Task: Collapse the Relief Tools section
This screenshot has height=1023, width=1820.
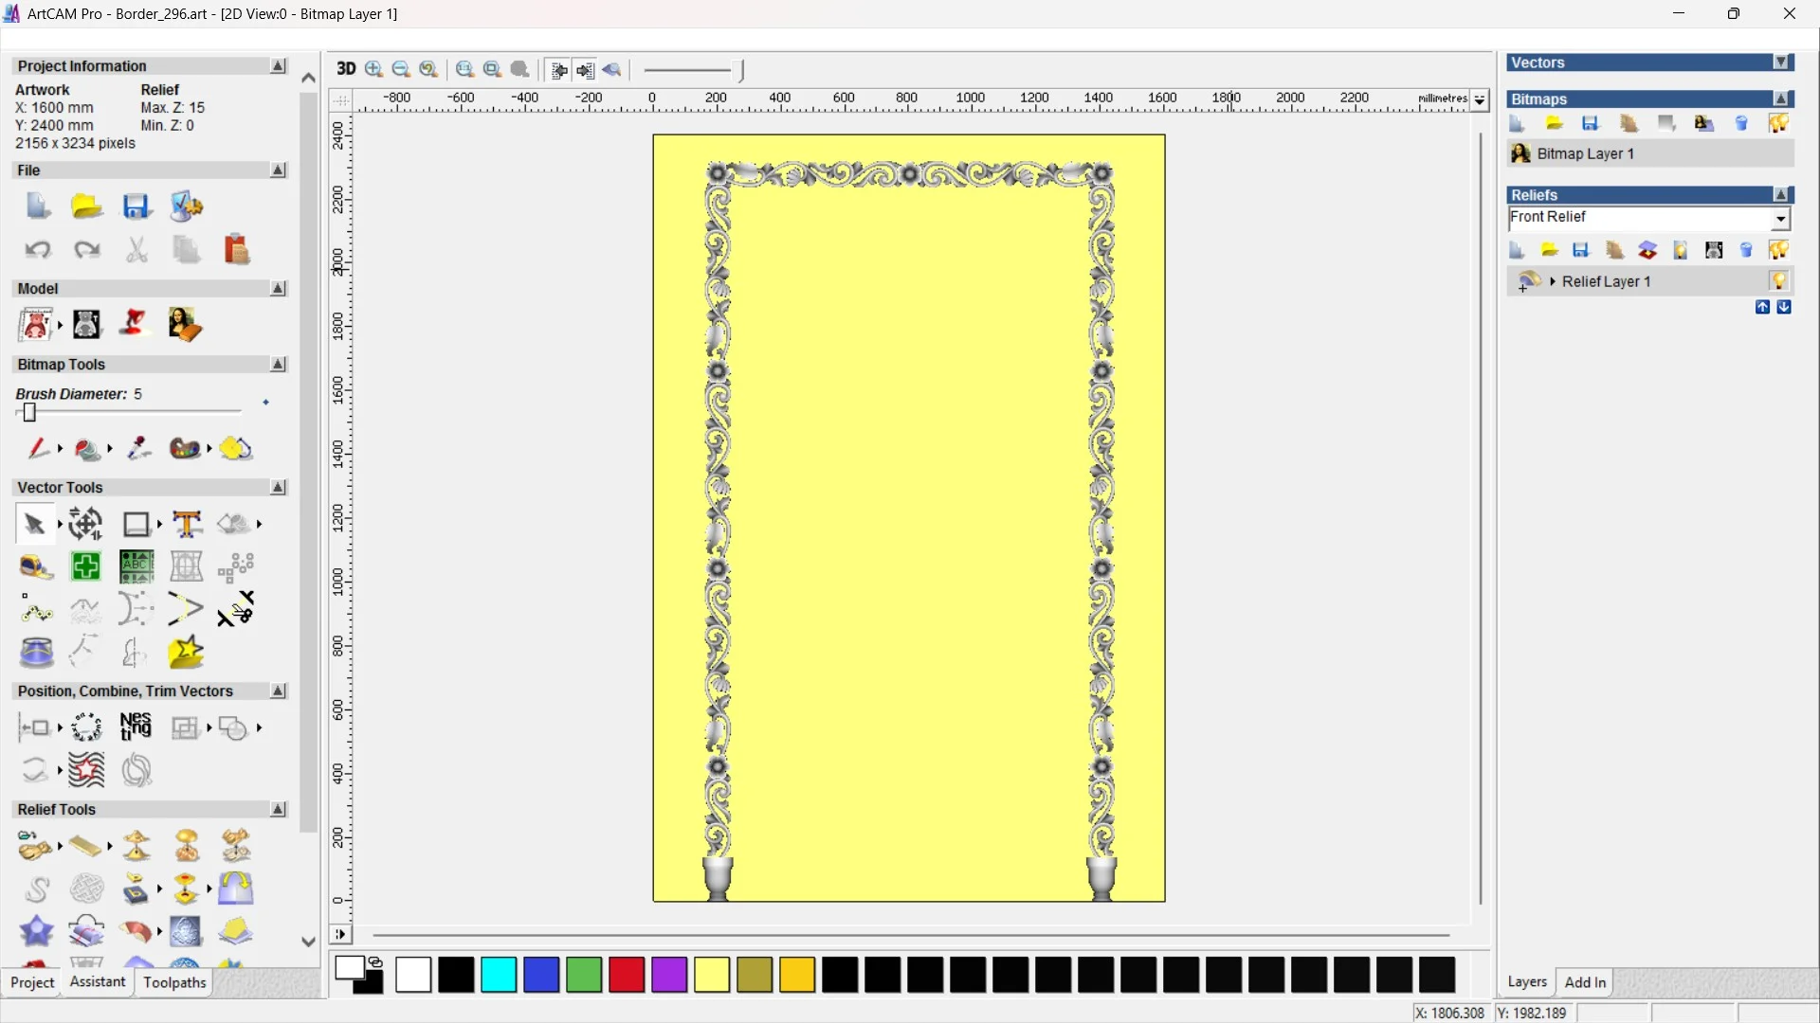Action: click(278, 809)
